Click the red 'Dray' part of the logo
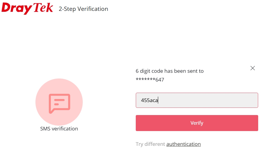This screenshot has height=154, width=280. [17, 8]
